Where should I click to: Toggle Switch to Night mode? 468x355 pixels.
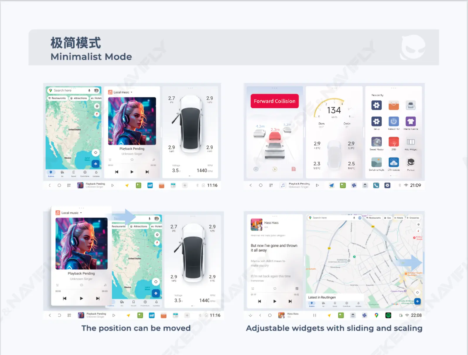(x=376, y=162)
